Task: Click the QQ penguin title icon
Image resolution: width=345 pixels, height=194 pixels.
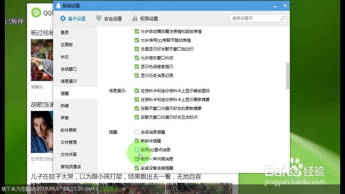Action: click(58, 6)
